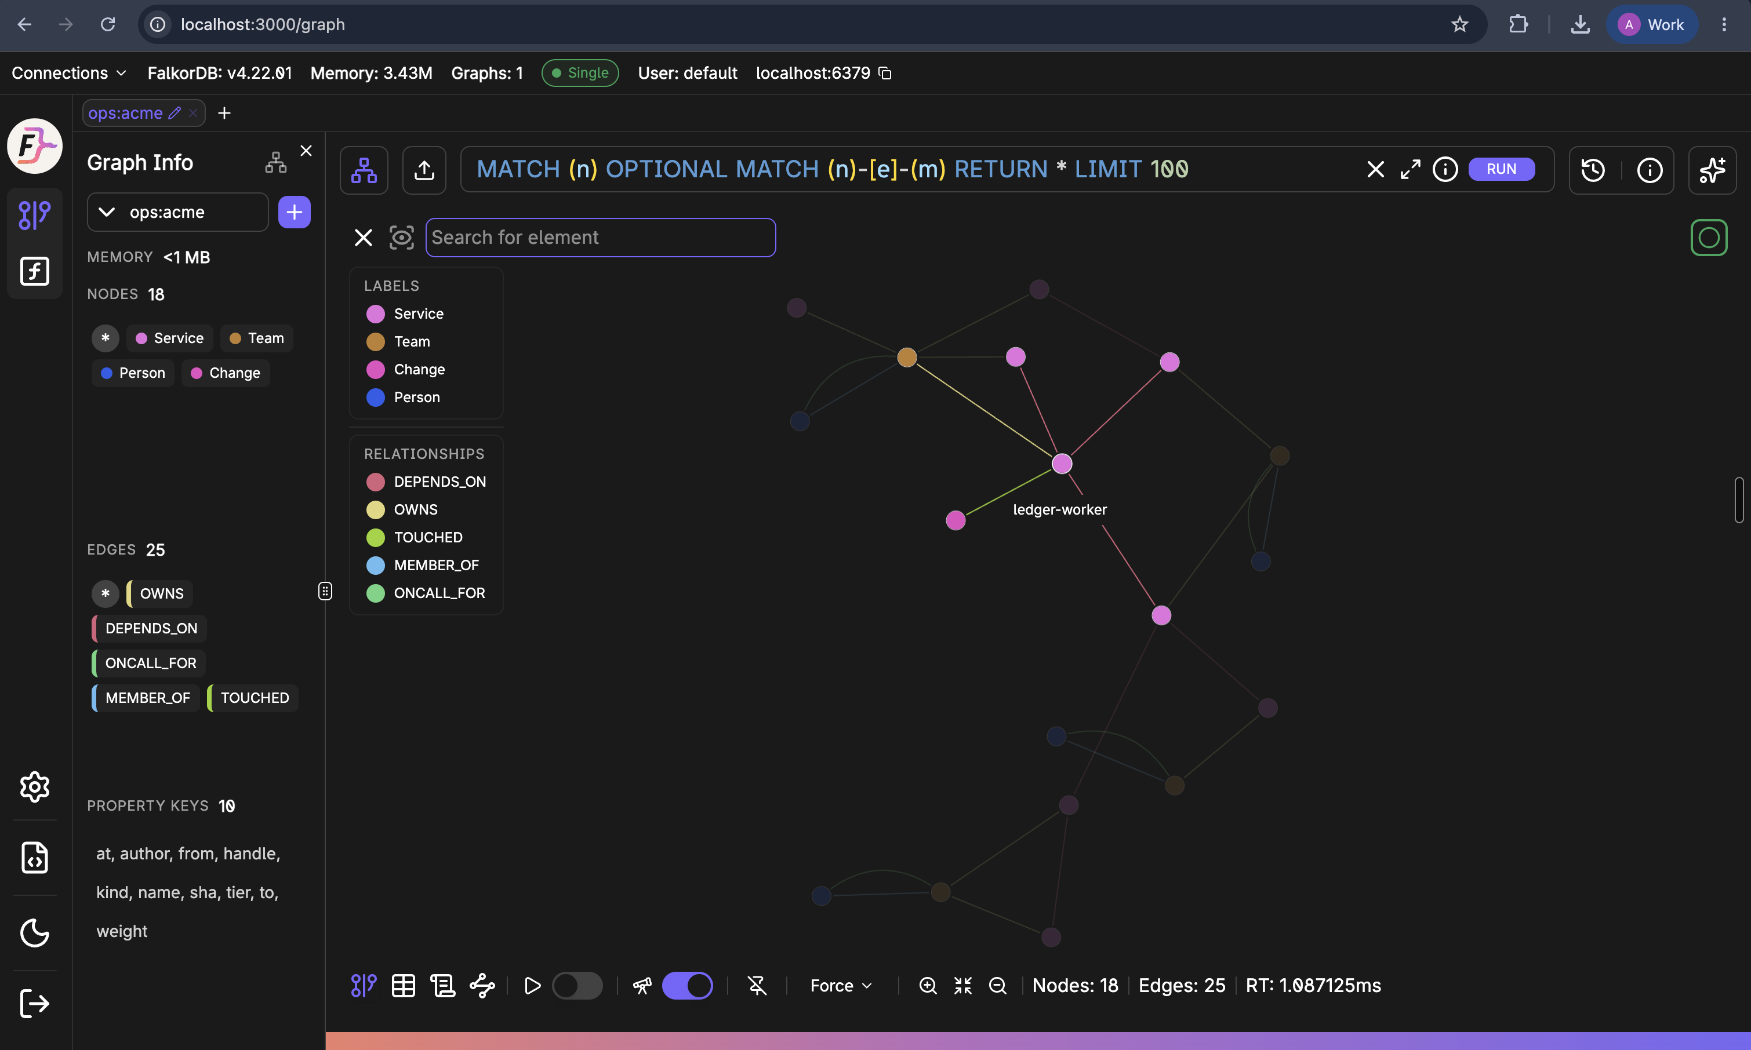Add a new tab with plus
This screenshot has height=1050, width=1751.
pyautogui.click(x=224, y=113)
